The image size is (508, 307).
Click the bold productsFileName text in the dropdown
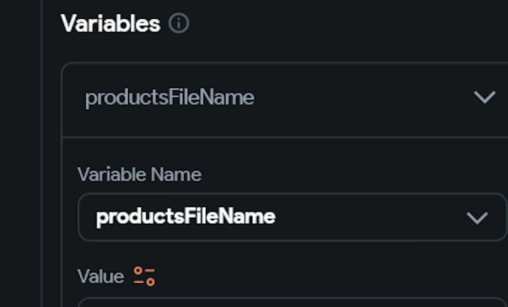click(x=186, y=217)
